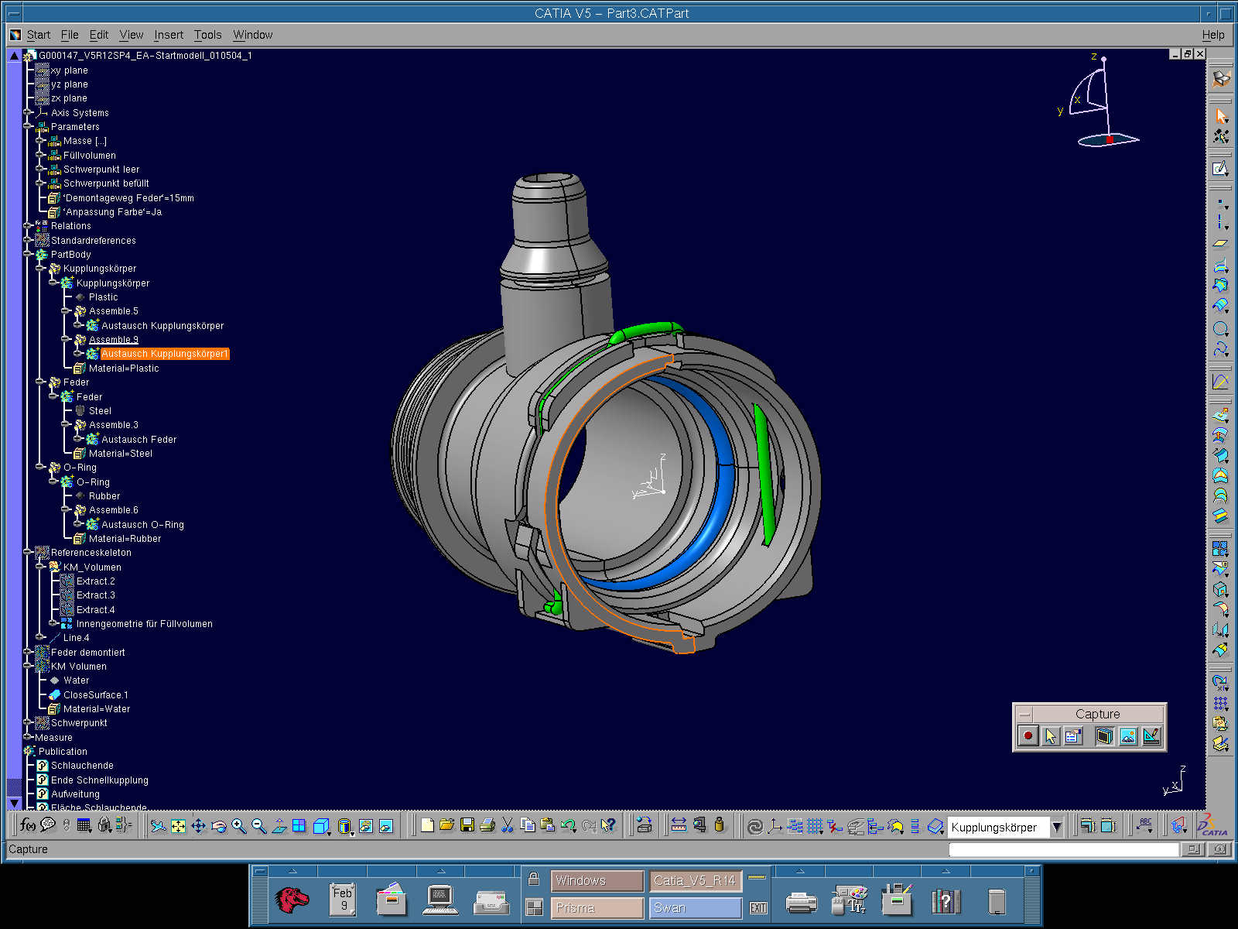The width and height of the screenshot is (1238, 929).
Task: Switch to Prisma workspace button
Action: click(x=597, y=907)
